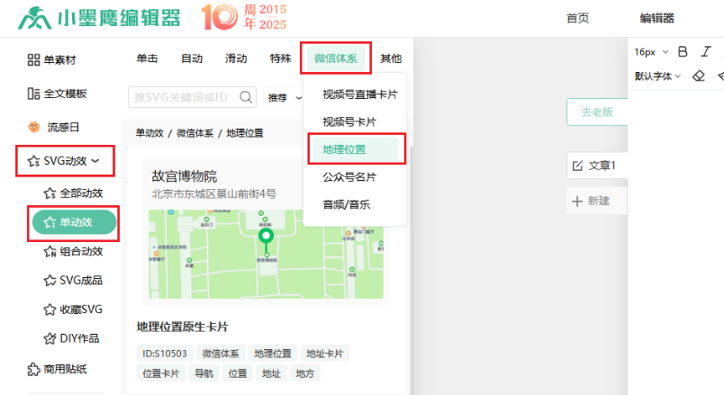This screenshot has width=724, height=395.
Task: Click the 导航 tag
Action: (x=204, y=373)
